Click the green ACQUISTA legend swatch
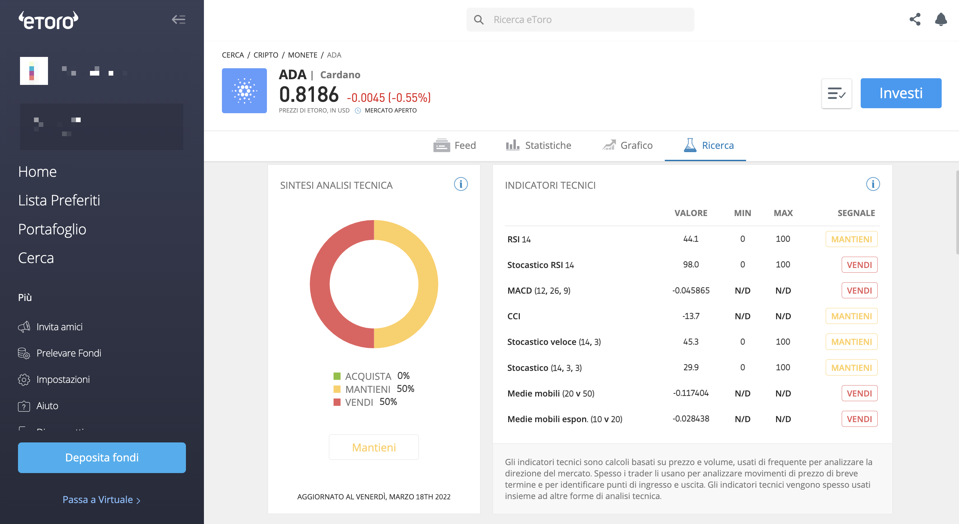The image size is (959, 524). pos(337,377)
